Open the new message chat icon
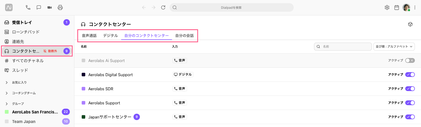 tap(39, 7)
